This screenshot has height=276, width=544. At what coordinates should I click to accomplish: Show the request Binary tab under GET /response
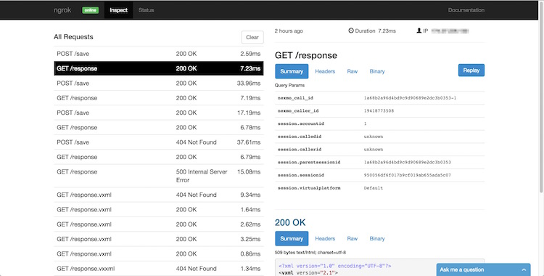click(377, 71)
